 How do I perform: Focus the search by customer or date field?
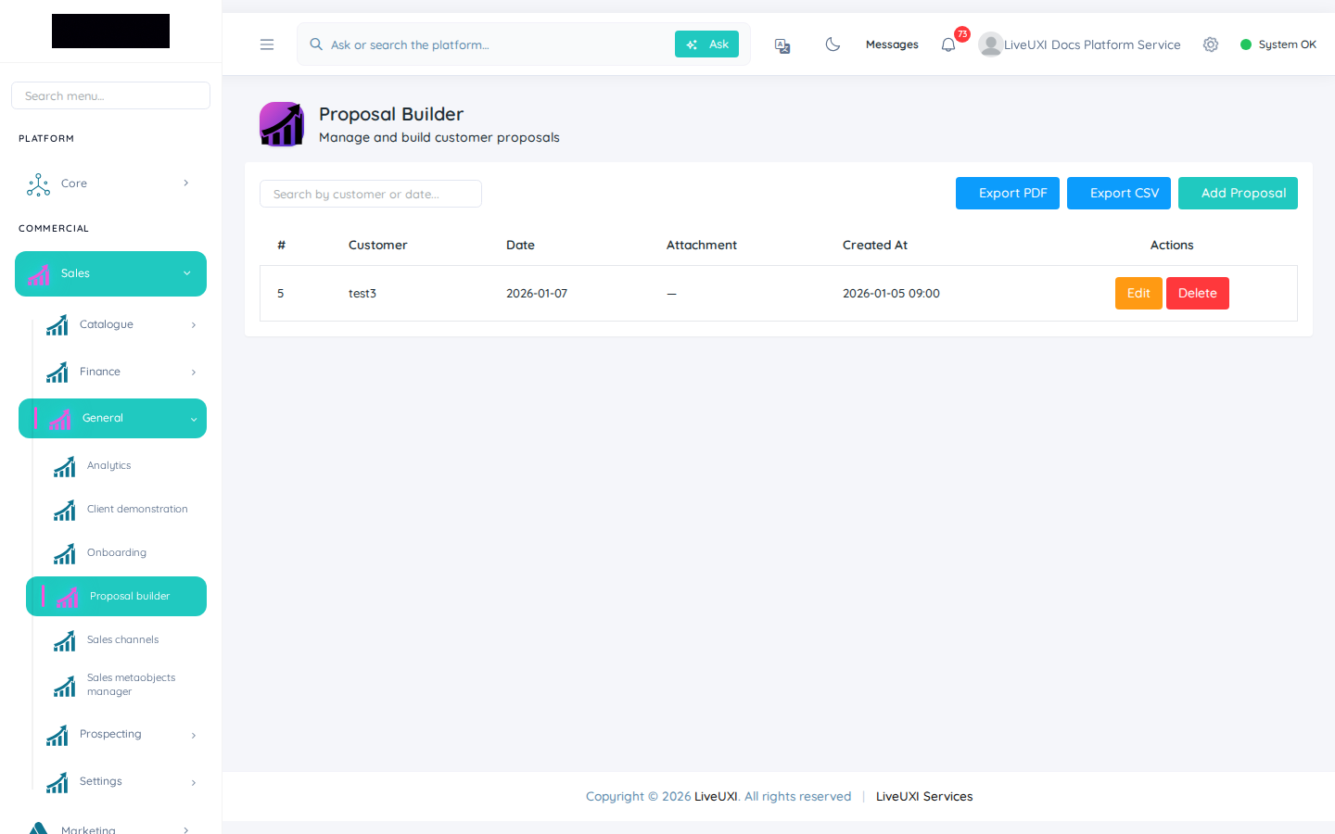pyautogui.click(x=371, y=194)
